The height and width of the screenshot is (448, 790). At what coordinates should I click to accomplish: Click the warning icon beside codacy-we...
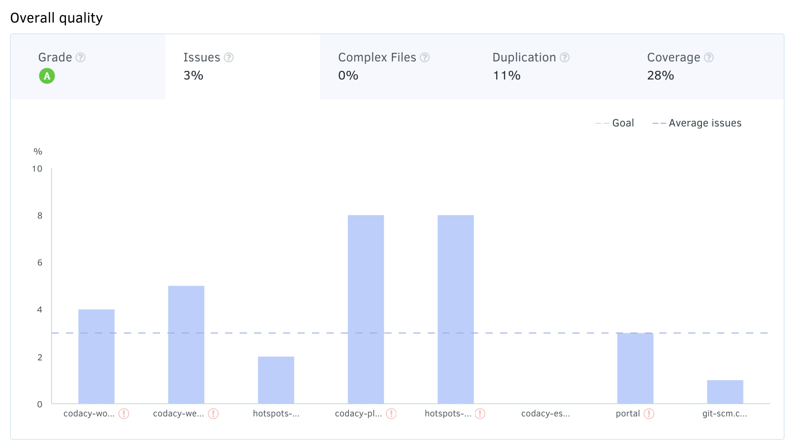tap(213, 414)
